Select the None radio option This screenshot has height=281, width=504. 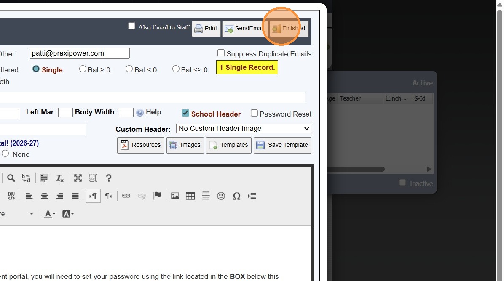pos(5,154)
